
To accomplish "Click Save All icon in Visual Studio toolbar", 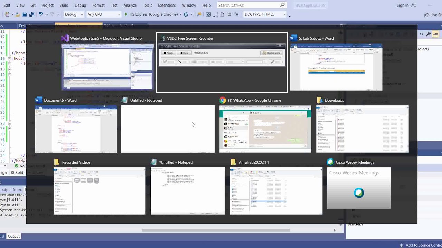I will [31, 14].
